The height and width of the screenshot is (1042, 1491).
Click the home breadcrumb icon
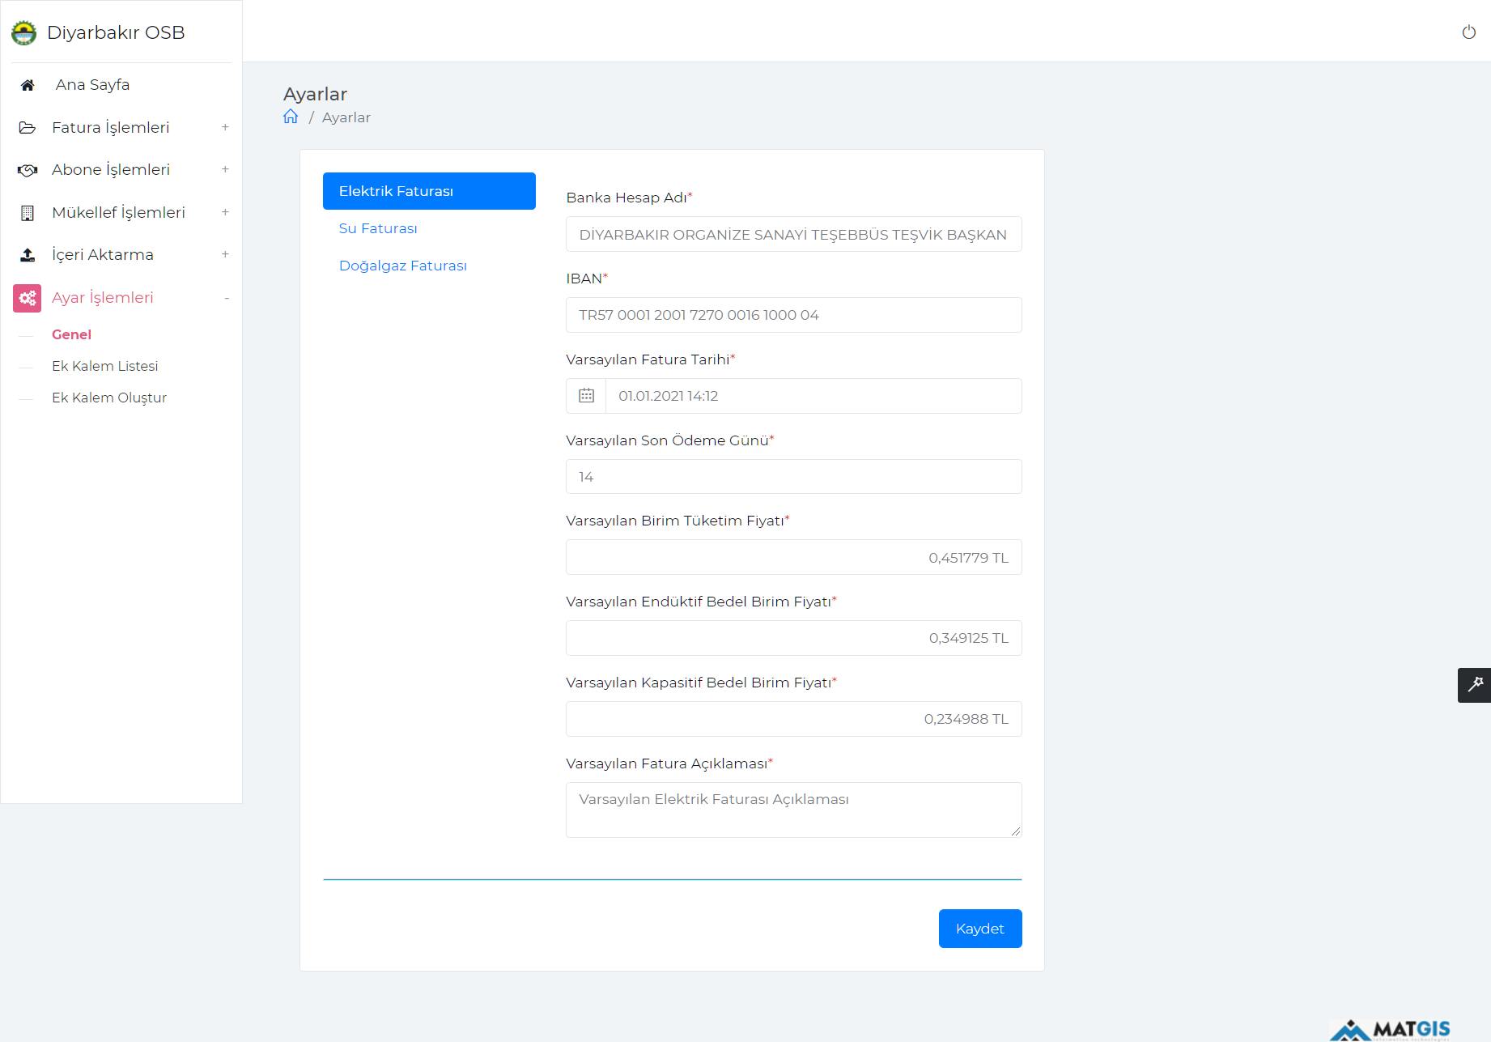click(x=291, y=117)
